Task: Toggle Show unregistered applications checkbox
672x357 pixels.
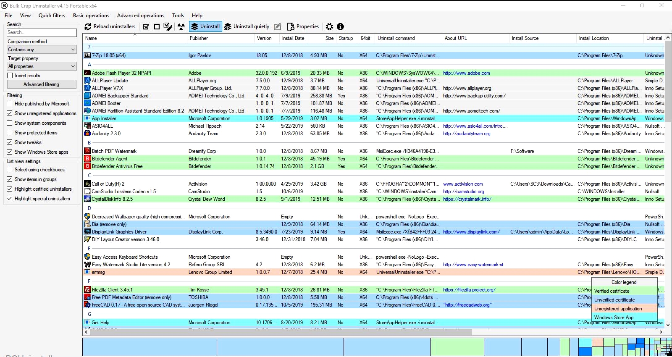Action: click(x=10, y=113)
